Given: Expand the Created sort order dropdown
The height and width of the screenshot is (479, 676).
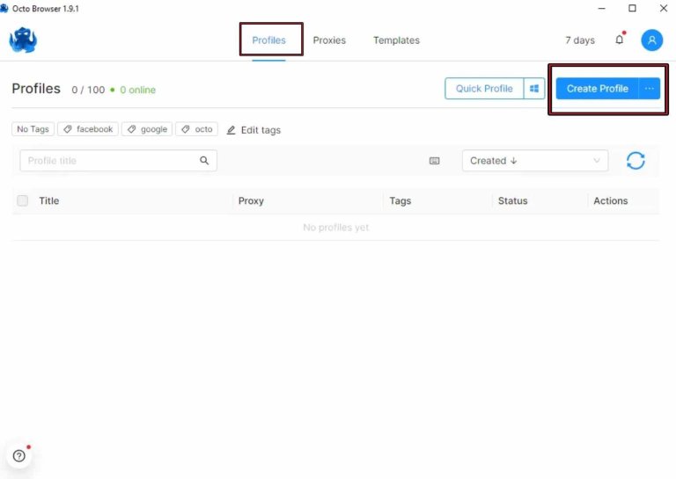Looking at the screenshot, I should (x=535, y=161).
